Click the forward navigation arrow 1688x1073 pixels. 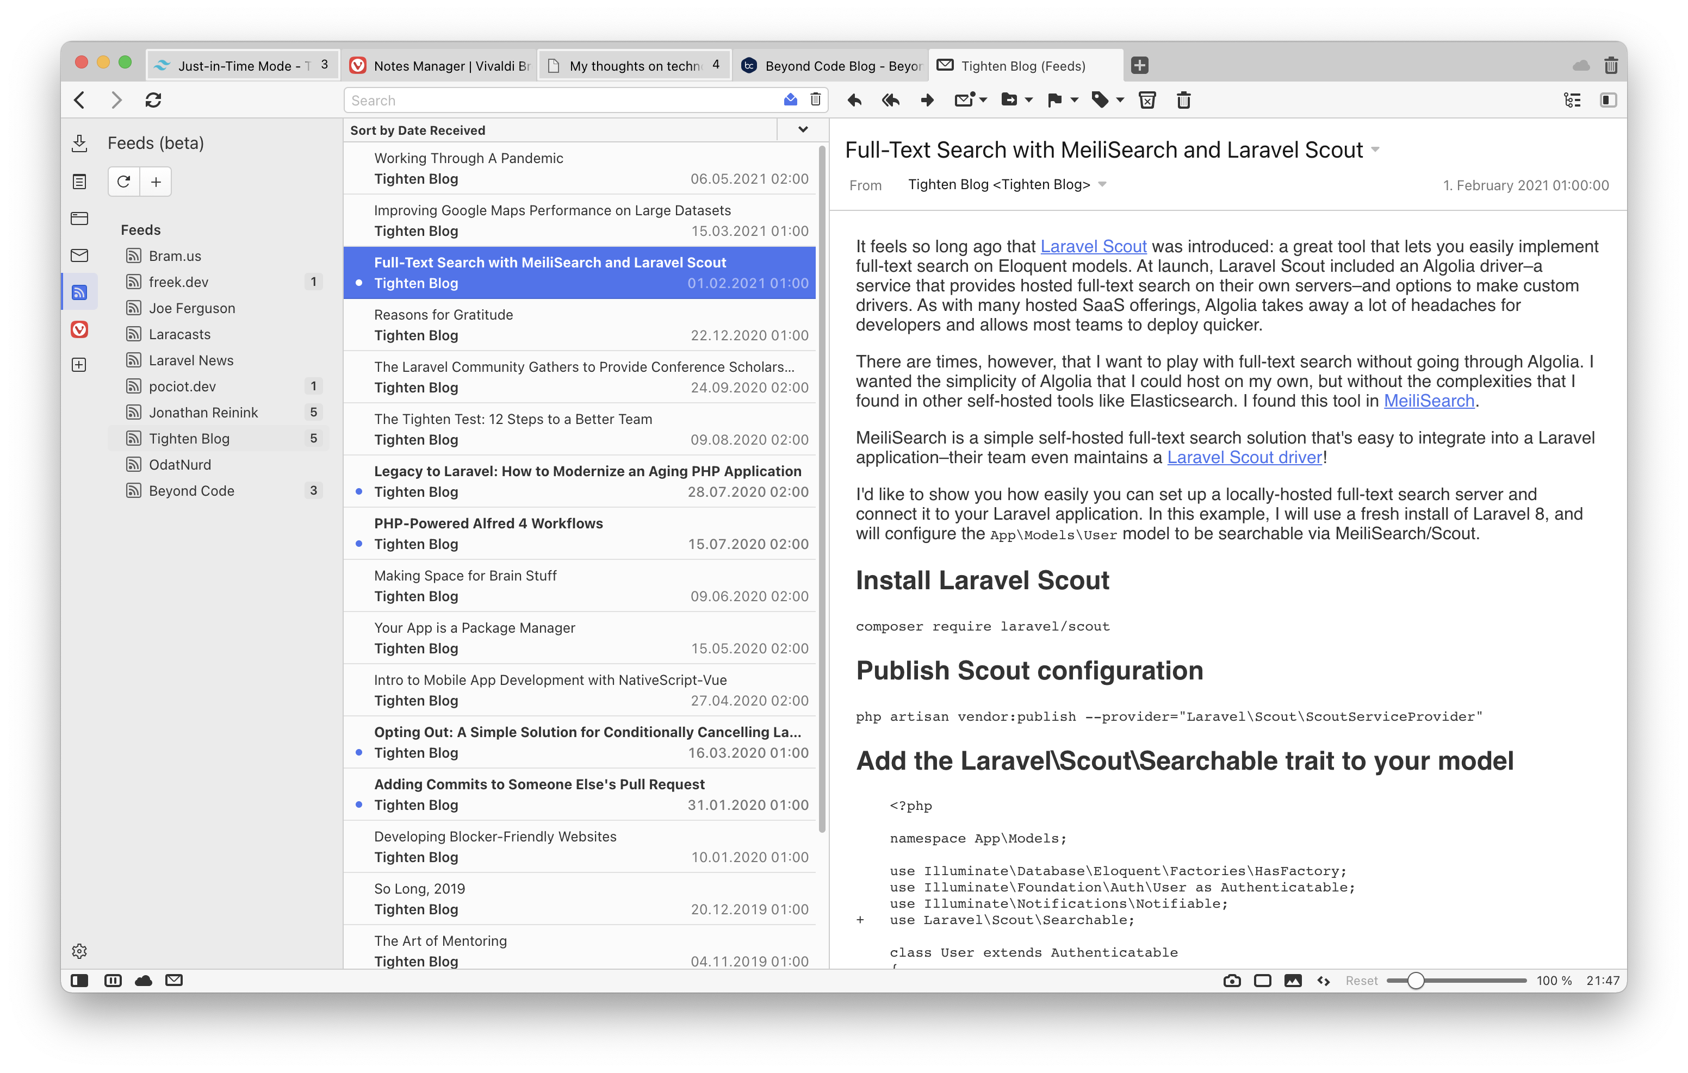(x=116, y=100)
